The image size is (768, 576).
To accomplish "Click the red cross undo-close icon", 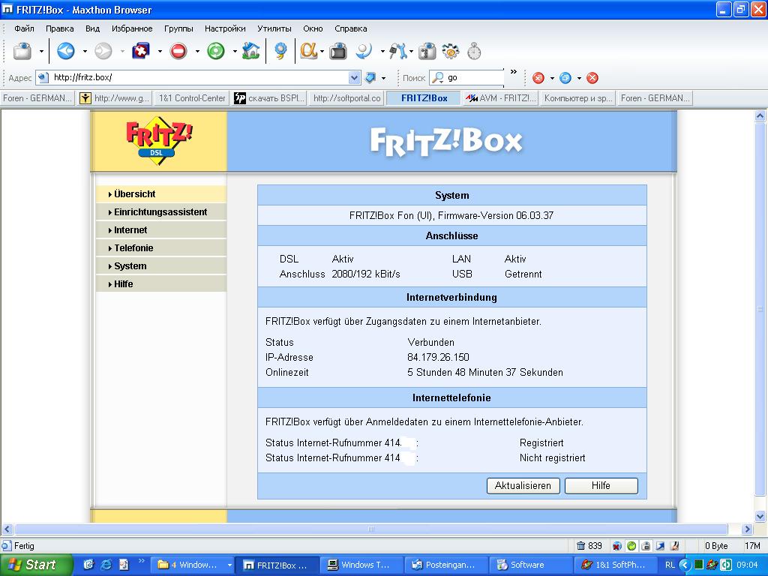I will point(141,51).
